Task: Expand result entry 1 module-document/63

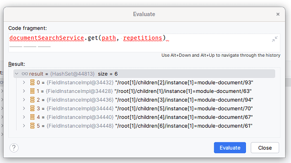Action: pyautogui.click(x=24, y=91)
